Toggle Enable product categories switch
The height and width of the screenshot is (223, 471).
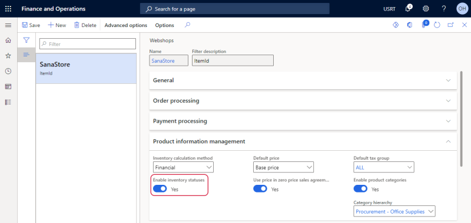point(360,189)
